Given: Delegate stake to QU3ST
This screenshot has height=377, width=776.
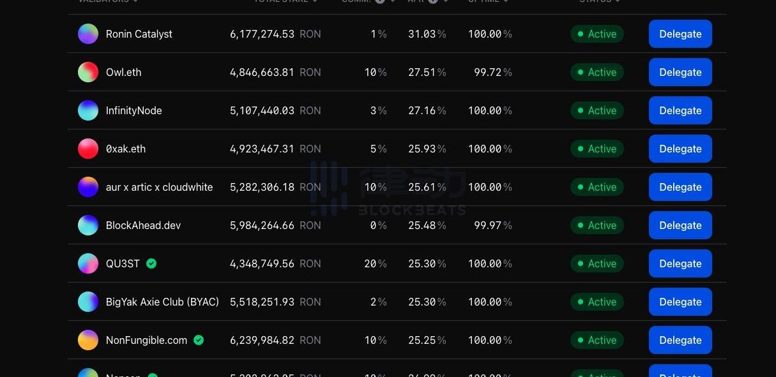Looking at the screenshot, I should (680, 263).
